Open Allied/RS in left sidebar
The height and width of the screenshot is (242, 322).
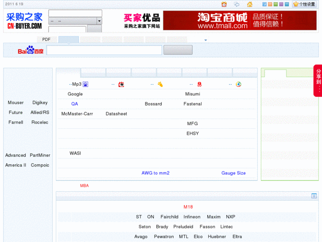40,112
